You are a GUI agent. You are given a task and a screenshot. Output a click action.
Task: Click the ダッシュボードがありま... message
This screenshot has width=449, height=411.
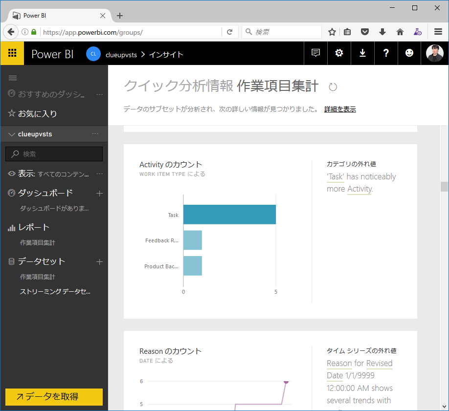click(x=54, y=208)
